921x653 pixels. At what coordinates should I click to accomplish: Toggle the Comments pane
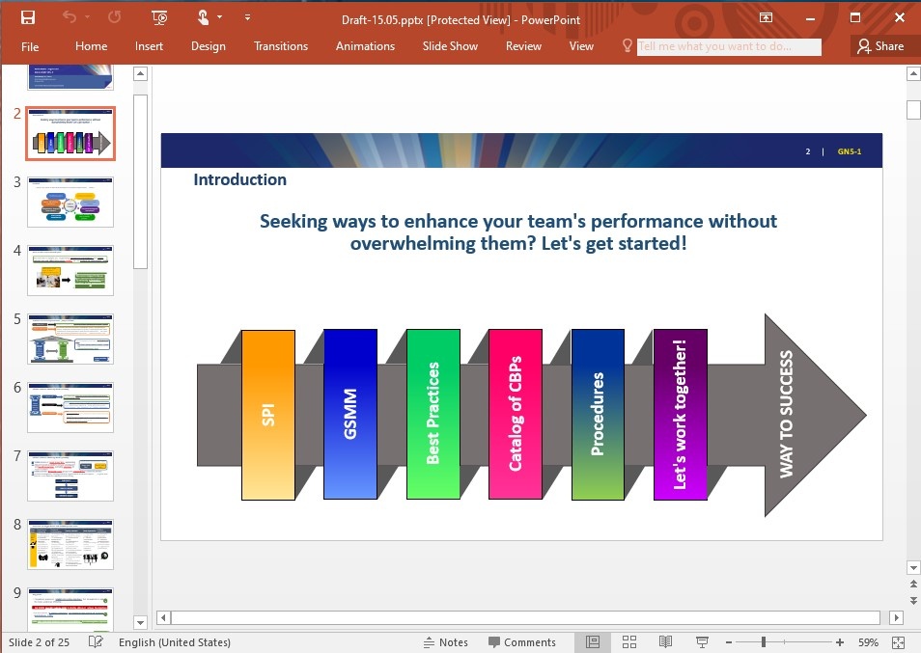522,642
